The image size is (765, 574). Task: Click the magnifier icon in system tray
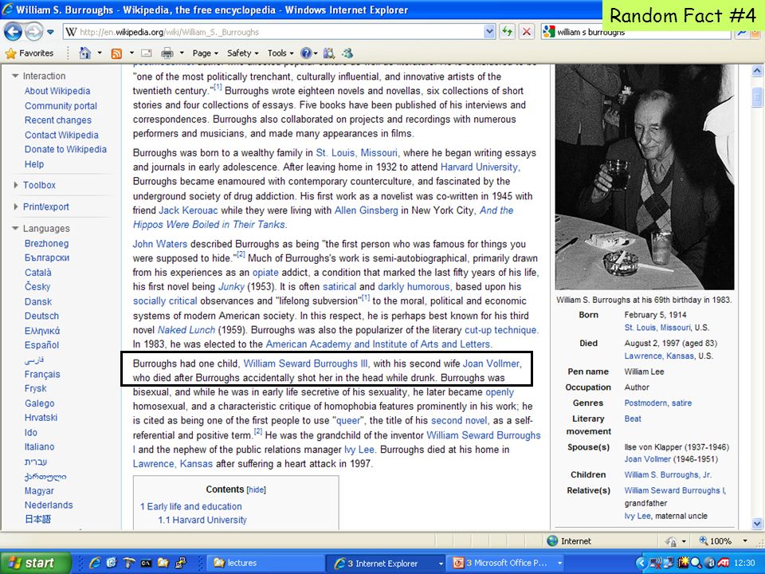pyautogui.click(x=696, y=564)
